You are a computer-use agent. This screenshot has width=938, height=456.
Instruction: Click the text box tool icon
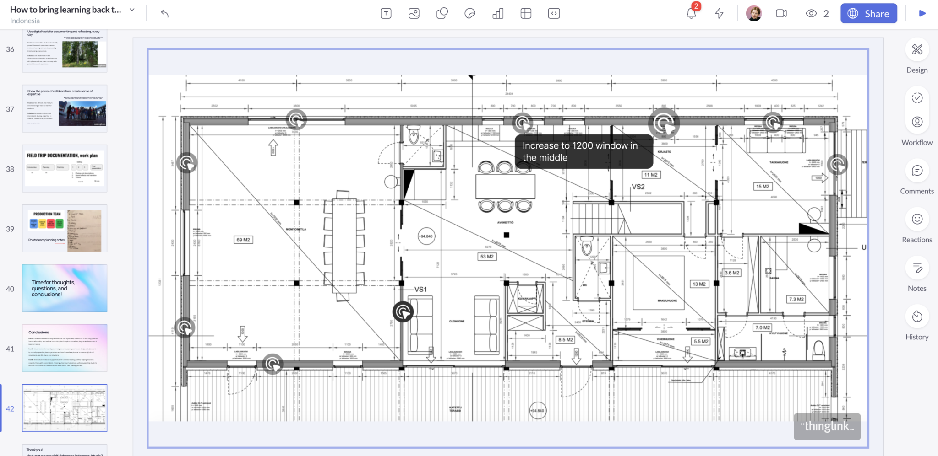pos(386,14)
